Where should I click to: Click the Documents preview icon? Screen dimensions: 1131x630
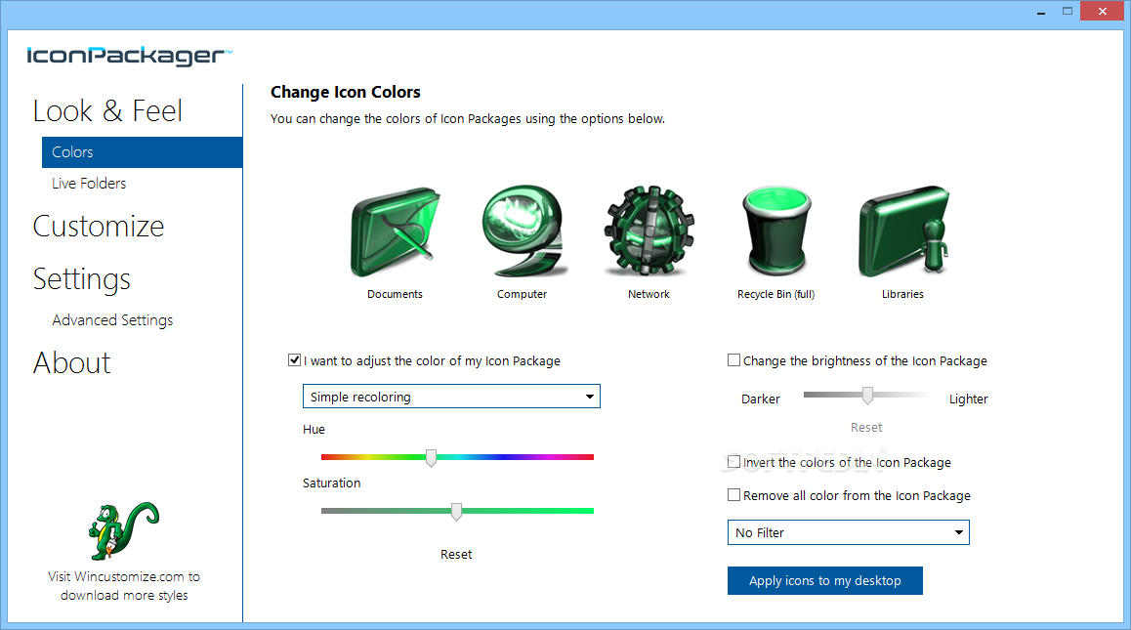(x=396, y=232)
